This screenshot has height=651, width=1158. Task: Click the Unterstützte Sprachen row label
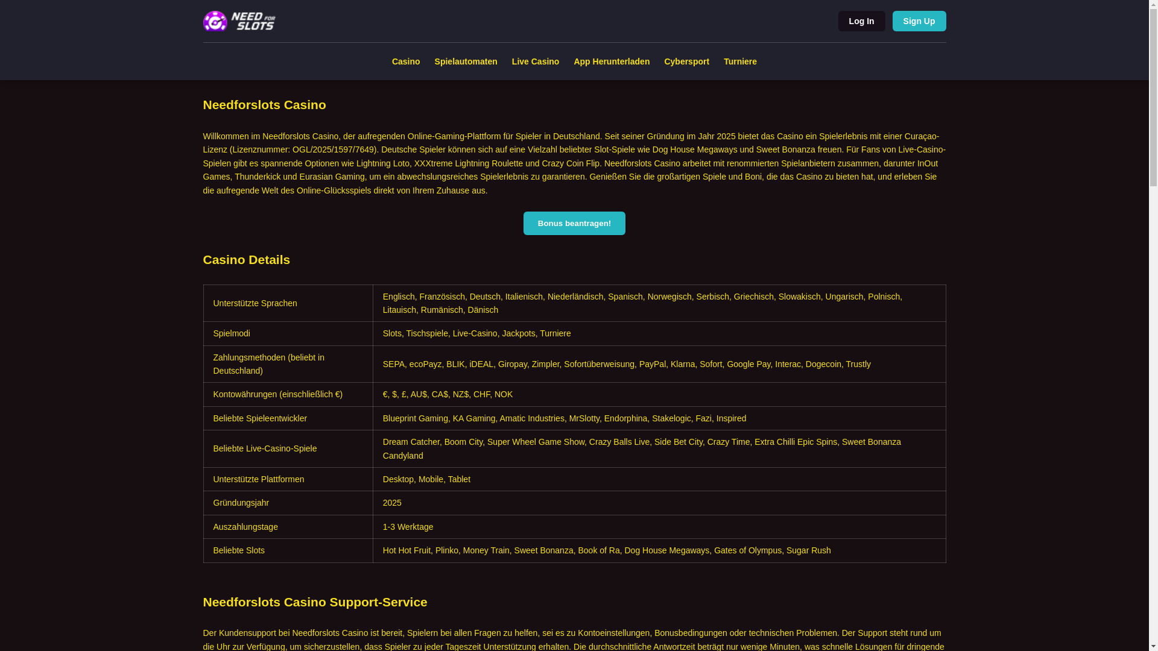255,303
